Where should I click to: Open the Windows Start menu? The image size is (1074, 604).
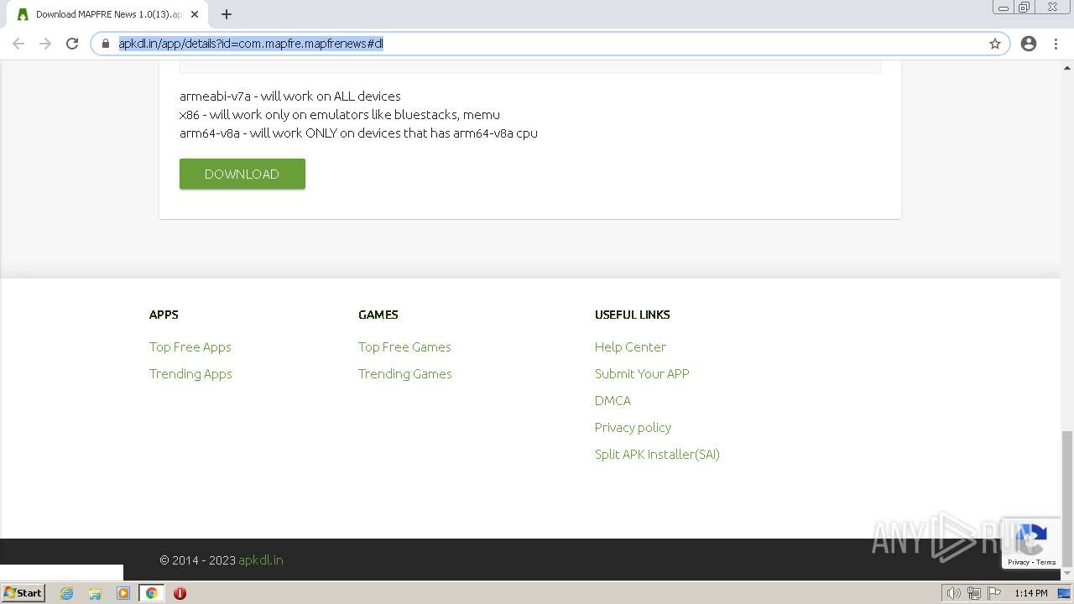23,593
